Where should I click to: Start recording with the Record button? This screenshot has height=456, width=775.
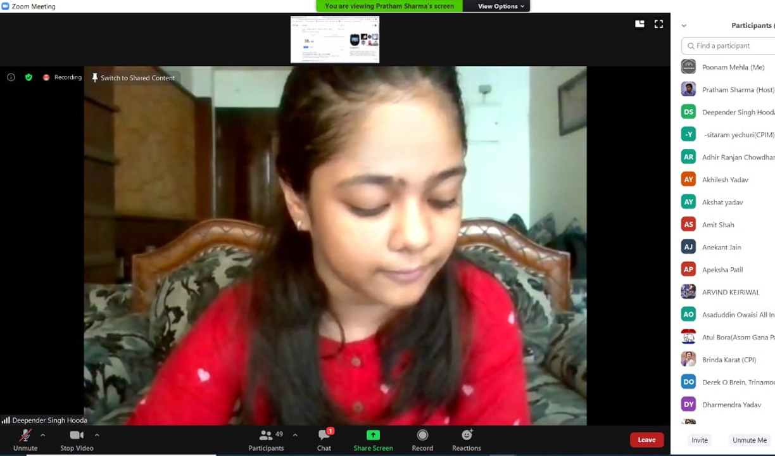(422, 440)
